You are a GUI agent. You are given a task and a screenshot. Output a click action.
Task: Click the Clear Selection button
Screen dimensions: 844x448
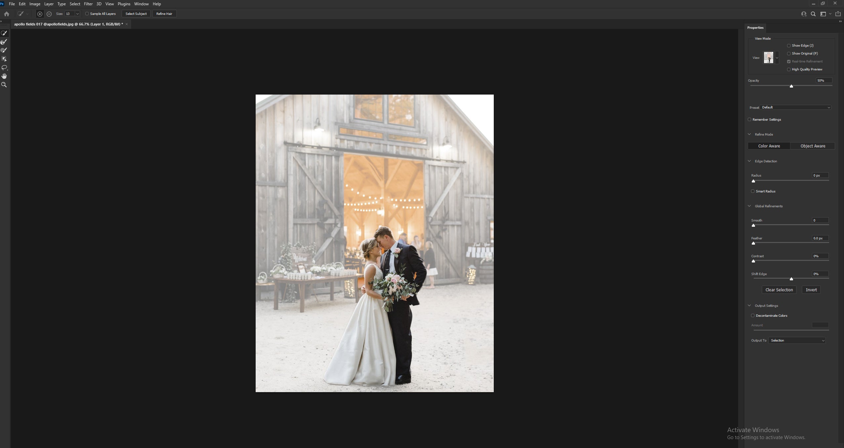pos(779,290)
